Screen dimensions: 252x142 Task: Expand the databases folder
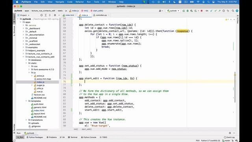click(26, 60)
